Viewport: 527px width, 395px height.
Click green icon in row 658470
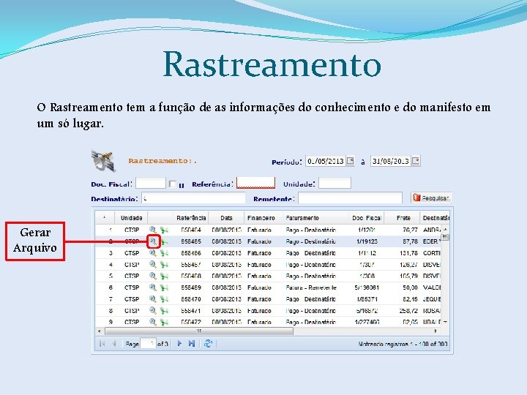point(165,299)
